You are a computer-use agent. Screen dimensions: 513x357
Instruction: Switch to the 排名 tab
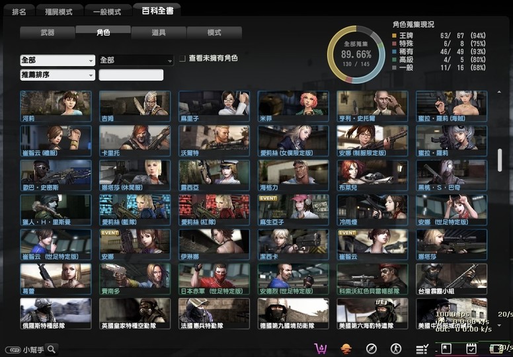click(x=19, y=11)
